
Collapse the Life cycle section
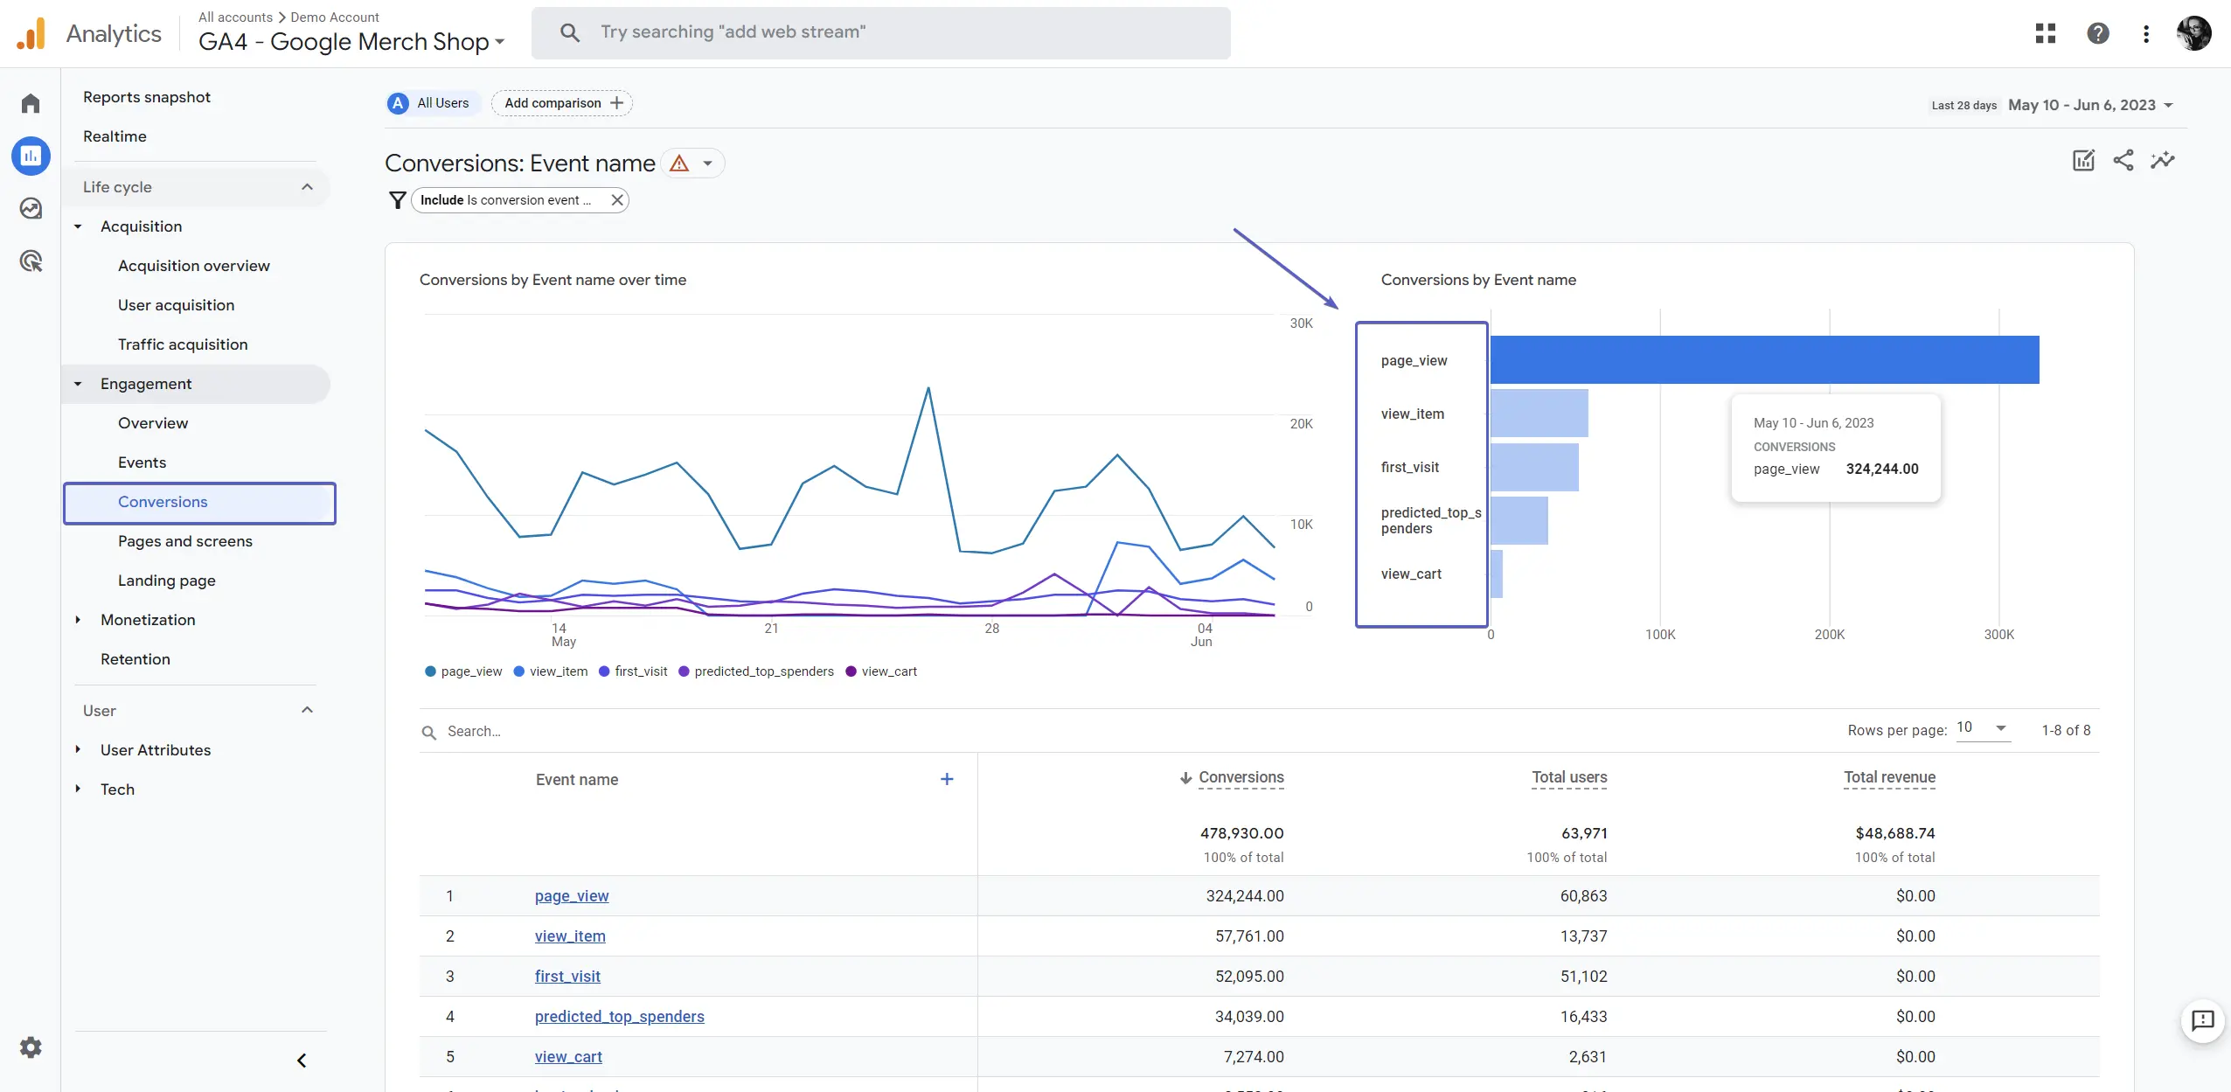(x=307, y=186)
